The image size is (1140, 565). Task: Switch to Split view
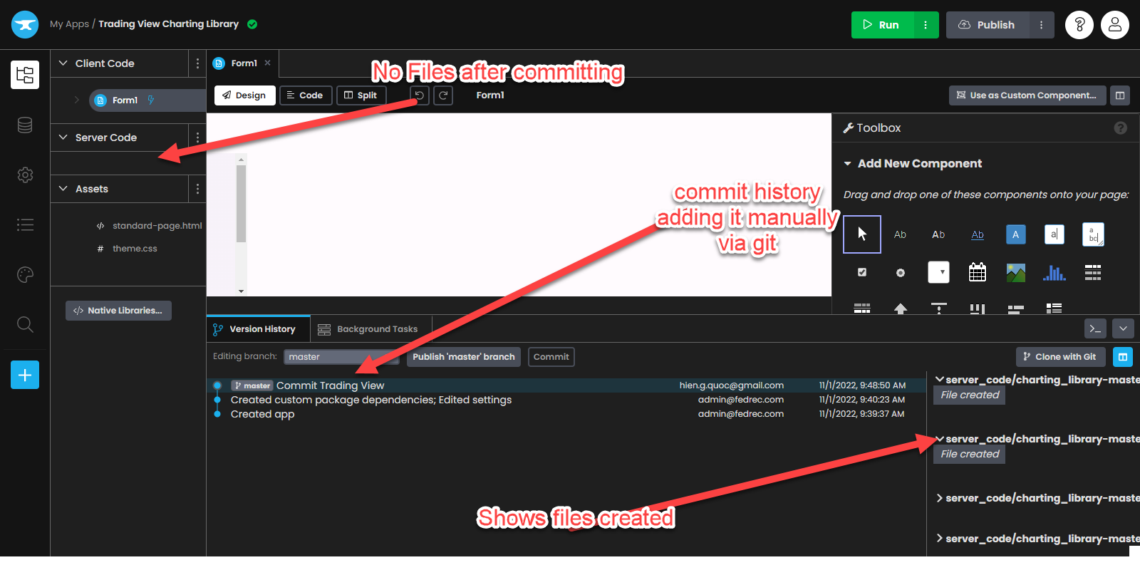pyautogui.click(x=361, y=95)
